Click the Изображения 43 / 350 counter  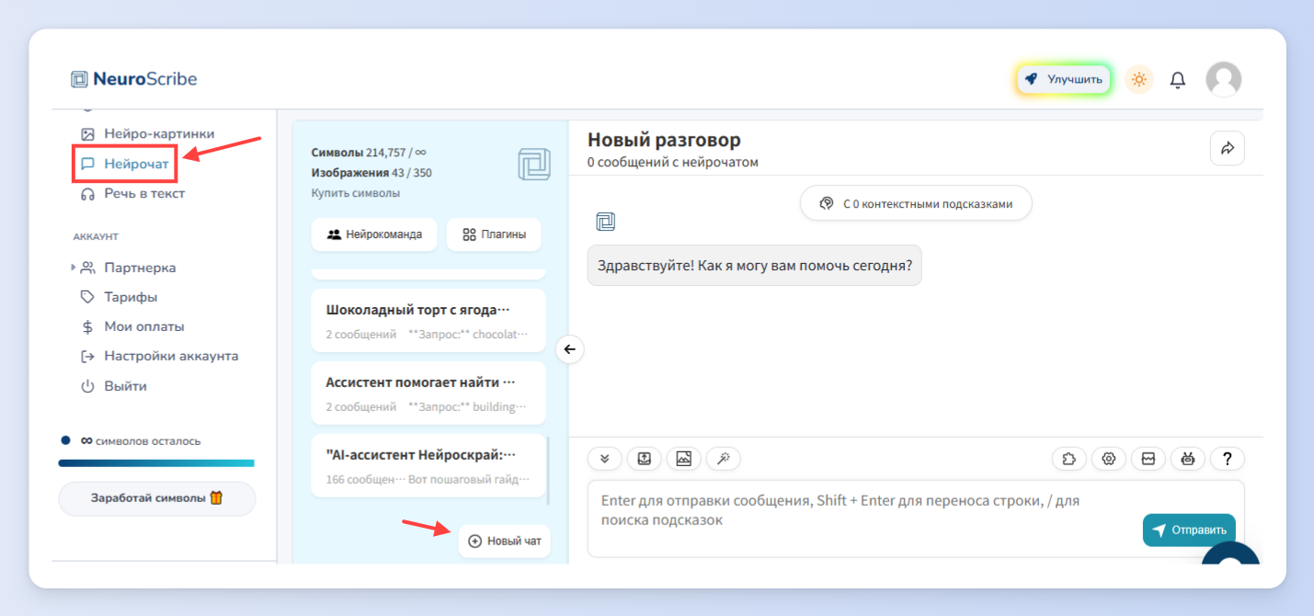(x=371, y=173)
